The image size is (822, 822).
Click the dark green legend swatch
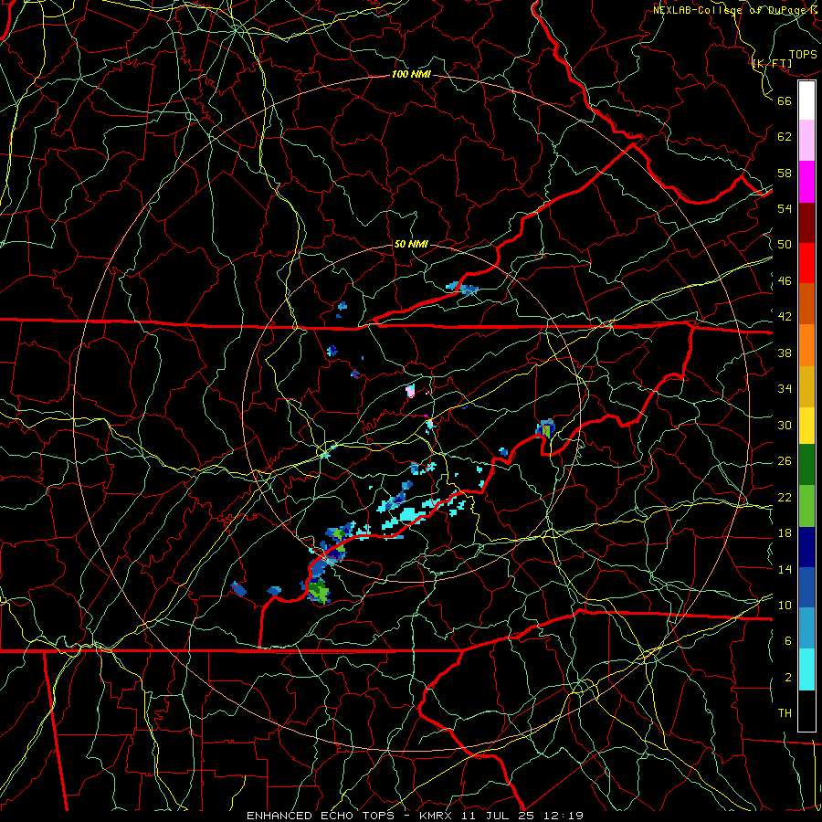point(806,465)
